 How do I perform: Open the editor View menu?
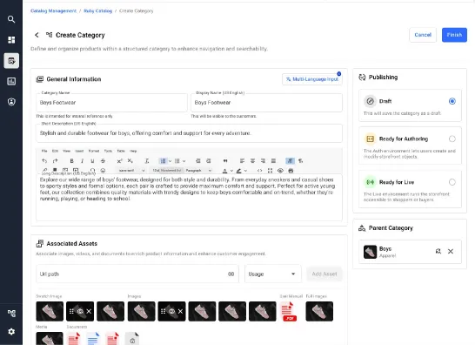pyautogui.click(x=66, y=151)
